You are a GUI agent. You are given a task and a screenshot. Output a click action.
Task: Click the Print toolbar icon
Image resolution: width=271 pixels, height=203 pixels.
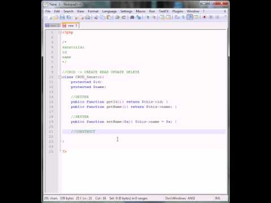coord(88,17)
